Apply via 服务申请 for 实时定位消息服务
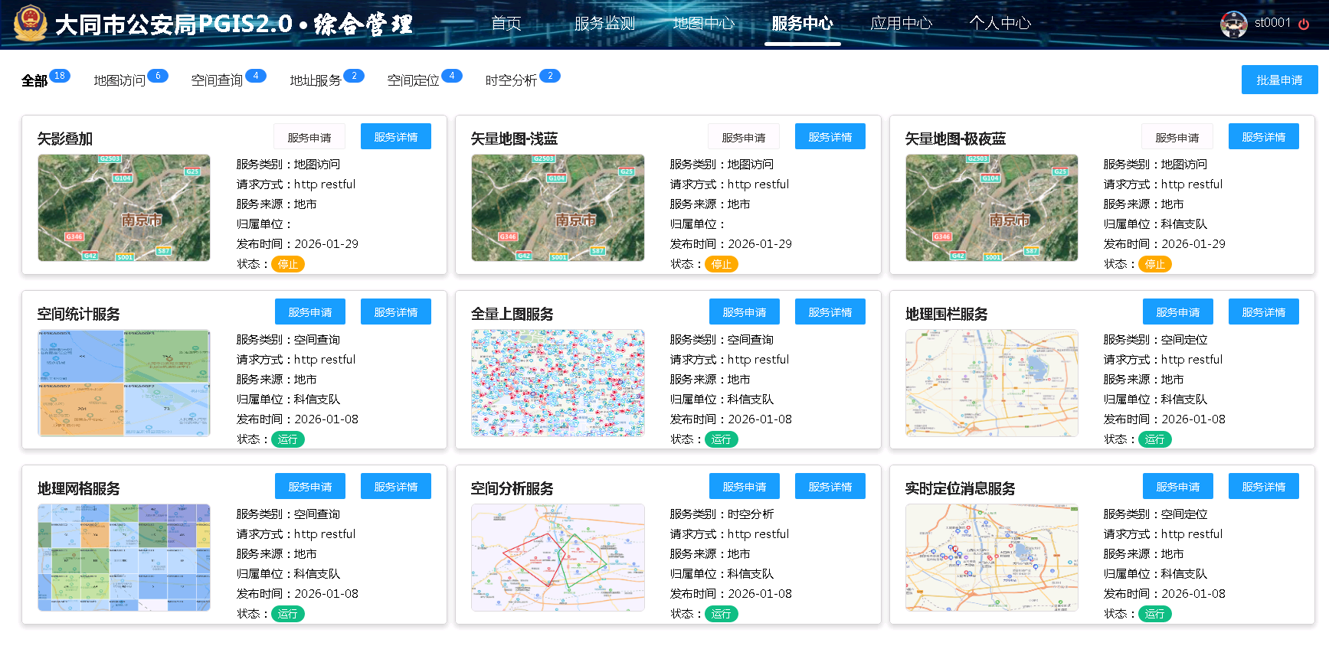The image size is (1329, 659). tap(1178, 486)
